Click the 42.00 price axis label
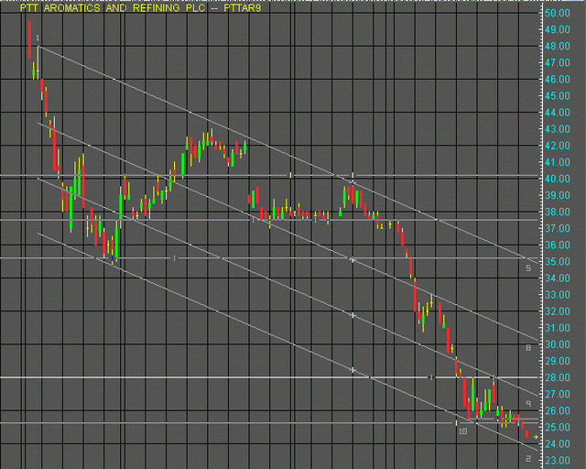The image size is (586, 469). [x=558, y=146]
